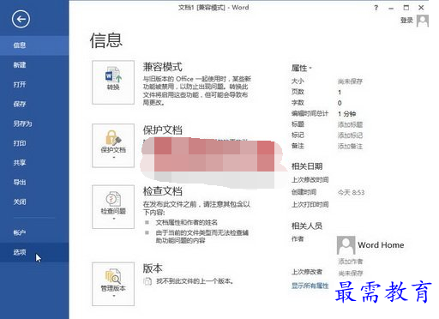Image resolution: width=439 pixels, height=319 pixels.
Task: Open the 打开 sidebar item
Action: (x=34, y=84)
